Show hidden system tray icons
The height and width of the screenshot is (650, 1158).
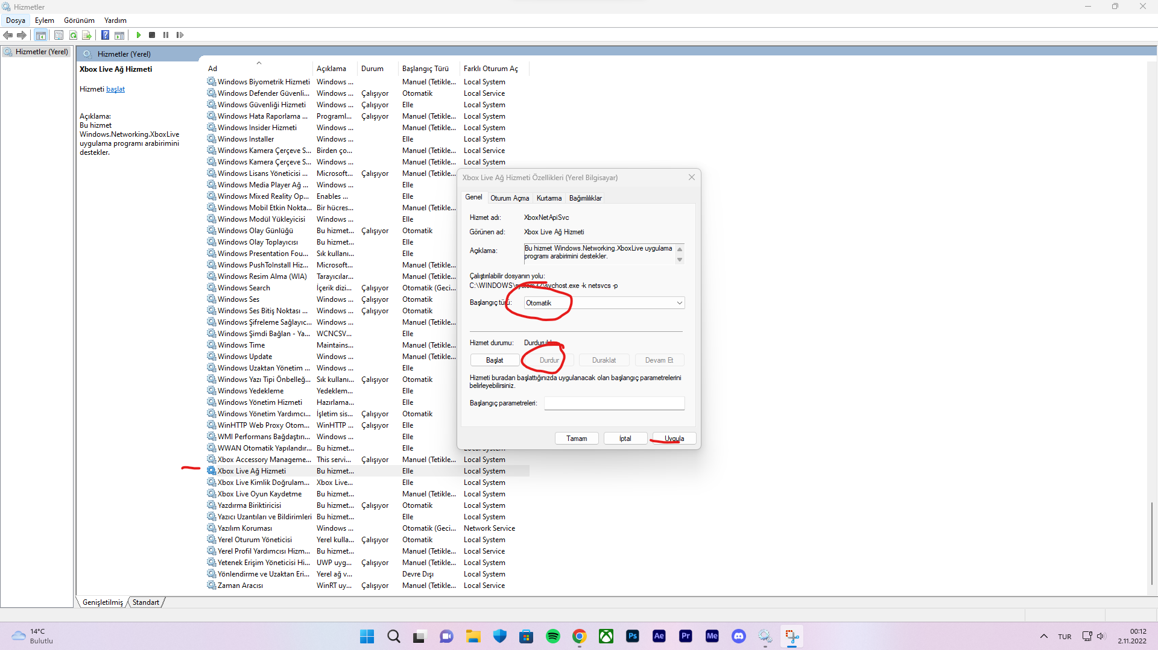(1044, 636)
